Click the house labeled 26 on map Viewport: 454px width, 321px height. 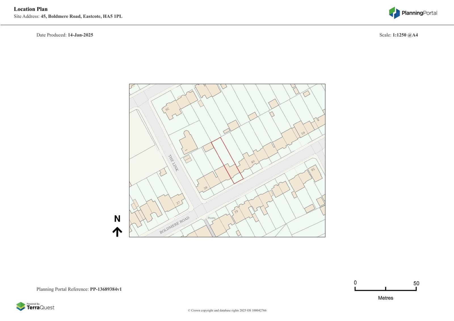[x=167, y=109]
